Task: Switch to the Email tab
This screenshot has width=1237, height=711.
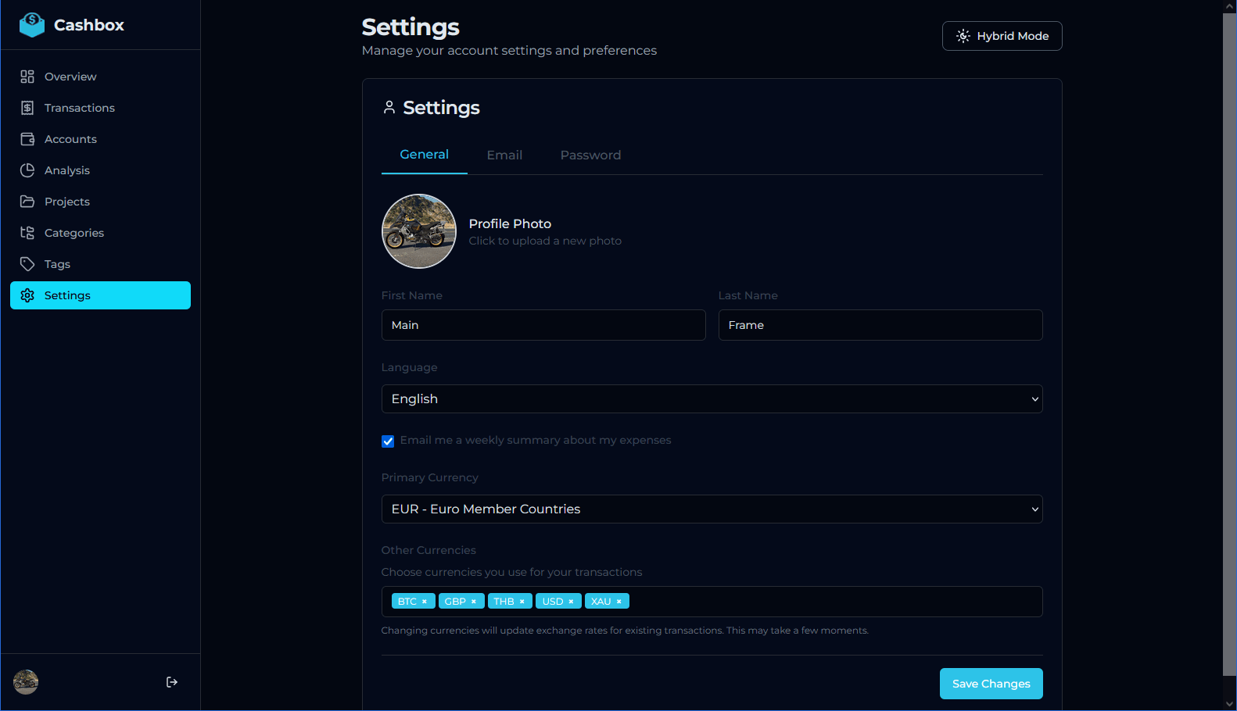Action: point(504,155)
